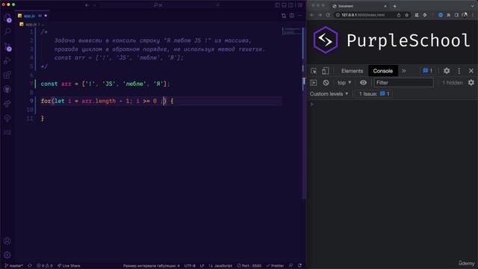Viewport: 478px width, 269px height.
Task: Open notifications bell in status bar
Action: coord(299,266)
